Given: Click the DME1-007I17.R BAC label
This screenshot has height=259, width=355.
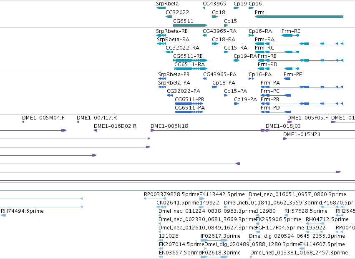Looking at the screenshot, I should pyautogui.click(x=97, y=118).
